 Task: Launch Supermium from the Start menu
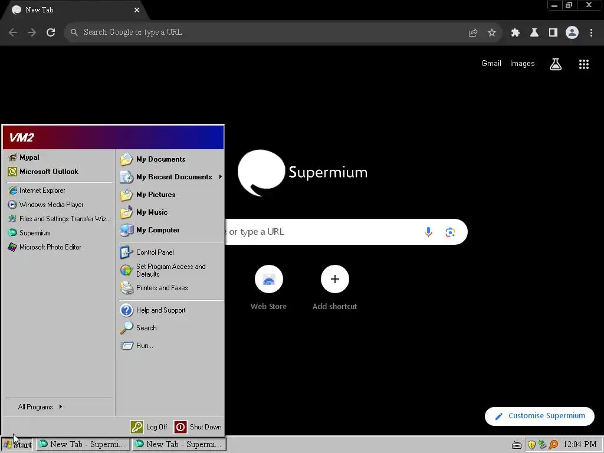coord(60,233)
